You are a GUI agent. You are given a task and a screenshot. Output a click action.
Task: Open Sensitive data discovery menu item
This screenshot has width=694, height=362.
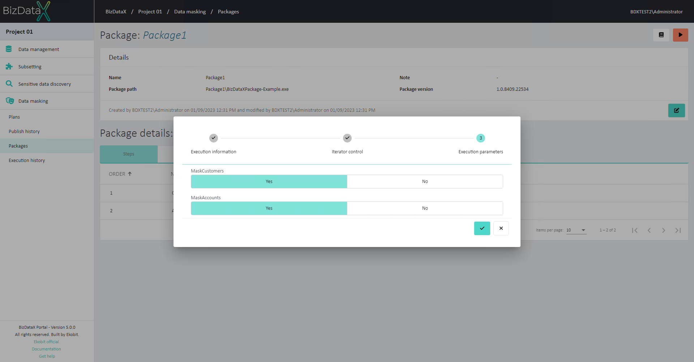(47, 84)
